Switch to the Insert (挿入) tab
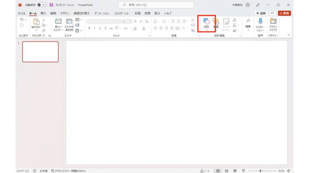This screenshot has width=309, height=173. [x=43, y=13]
